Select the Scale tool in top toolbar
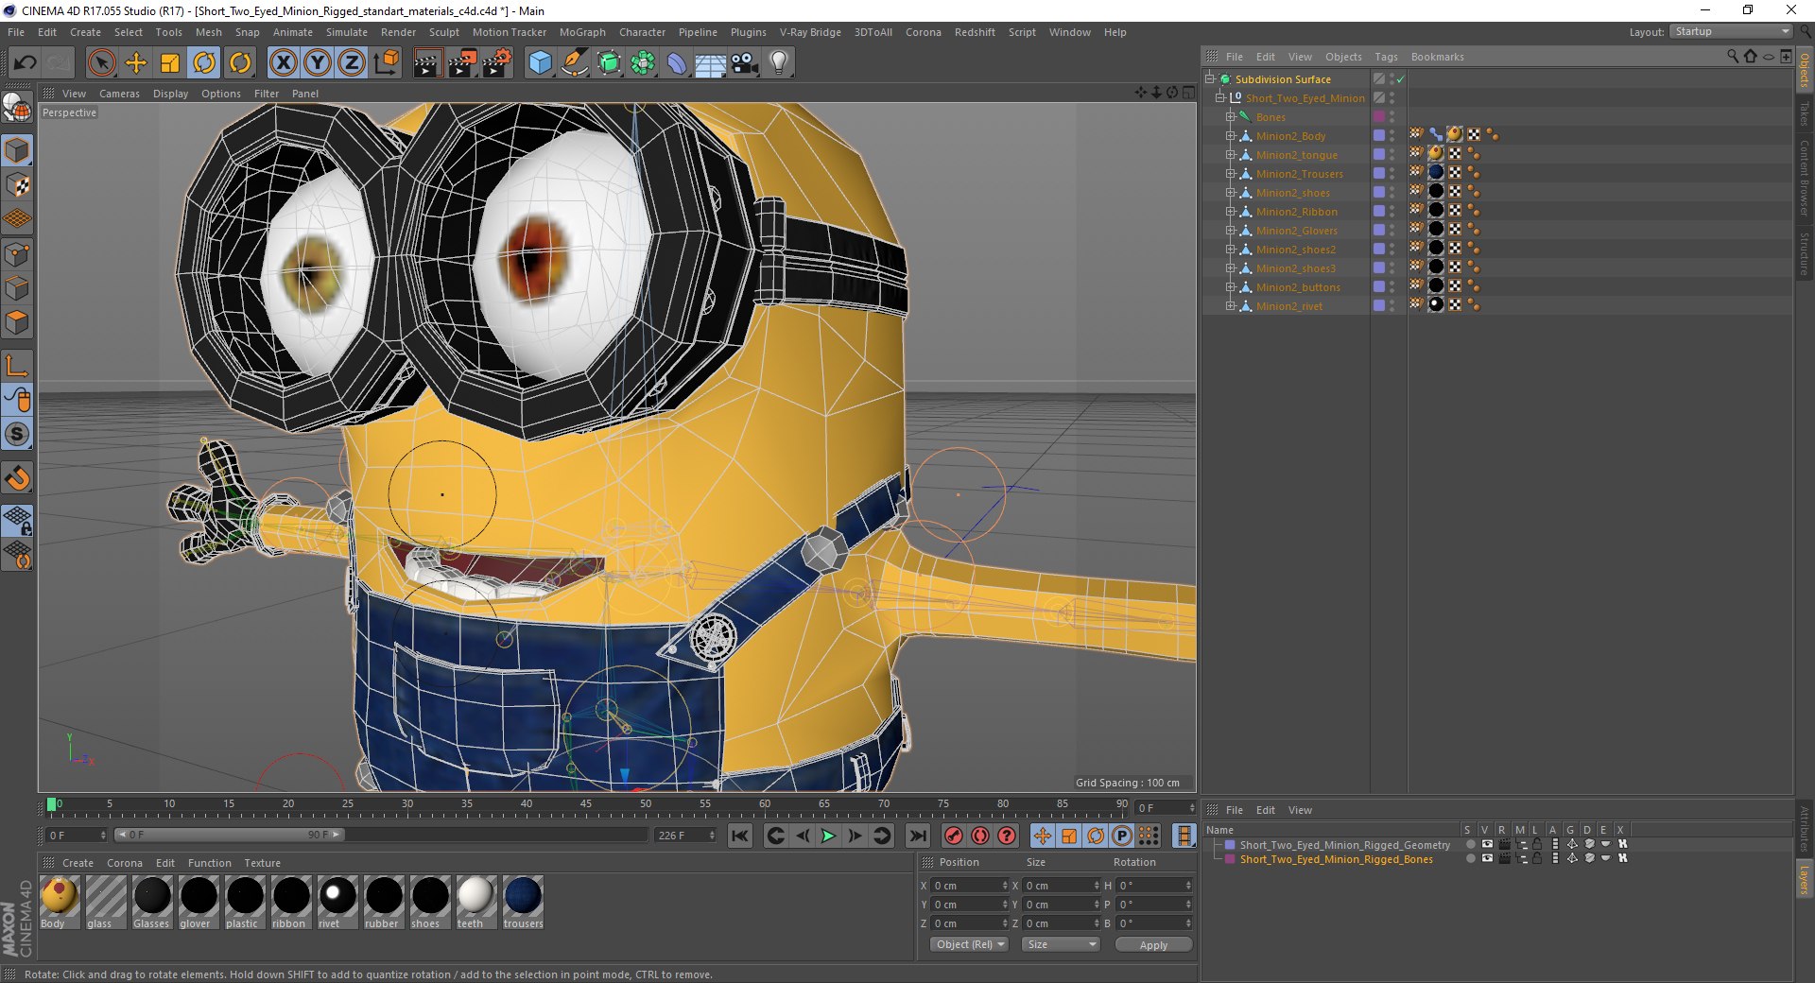Screen dimensions: 1815x983 coord(170,63)
